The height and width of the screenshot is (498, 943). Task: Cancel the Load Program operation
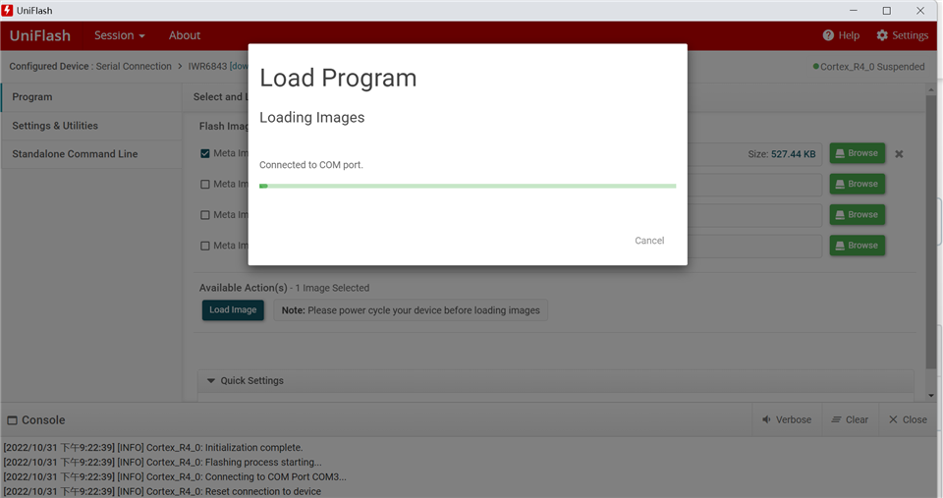tap(649, 241)
